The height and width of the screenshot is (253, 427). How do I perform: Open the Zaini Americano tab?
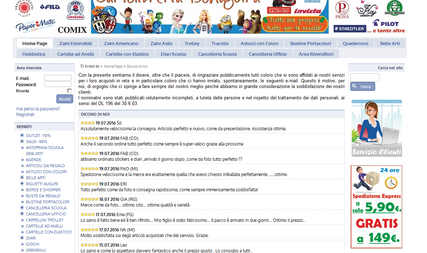(x=121, y=43)
